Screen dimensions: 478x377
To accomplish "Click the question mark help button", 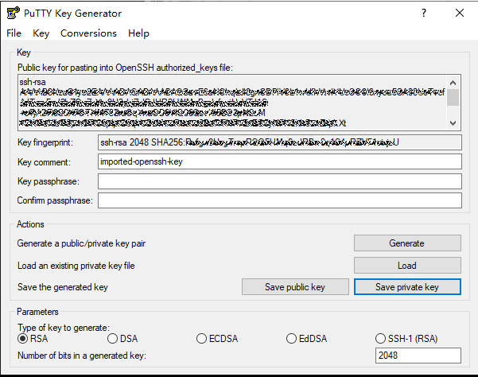I will 424,13.
